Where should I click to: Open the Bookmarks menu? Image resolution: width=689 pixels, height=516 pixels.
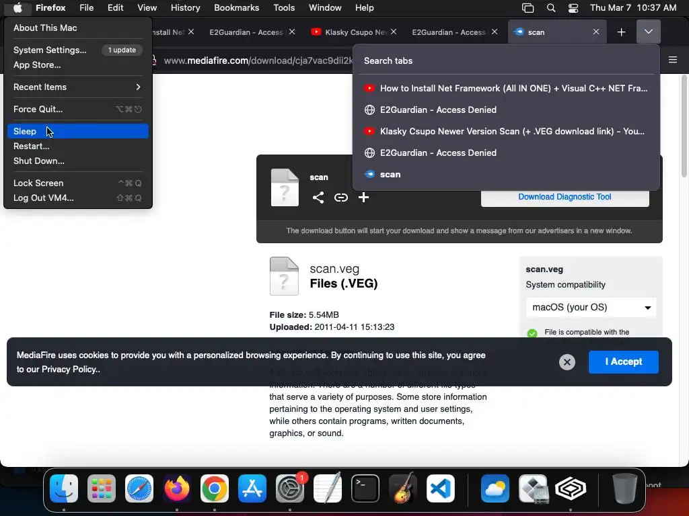(236, 7)
